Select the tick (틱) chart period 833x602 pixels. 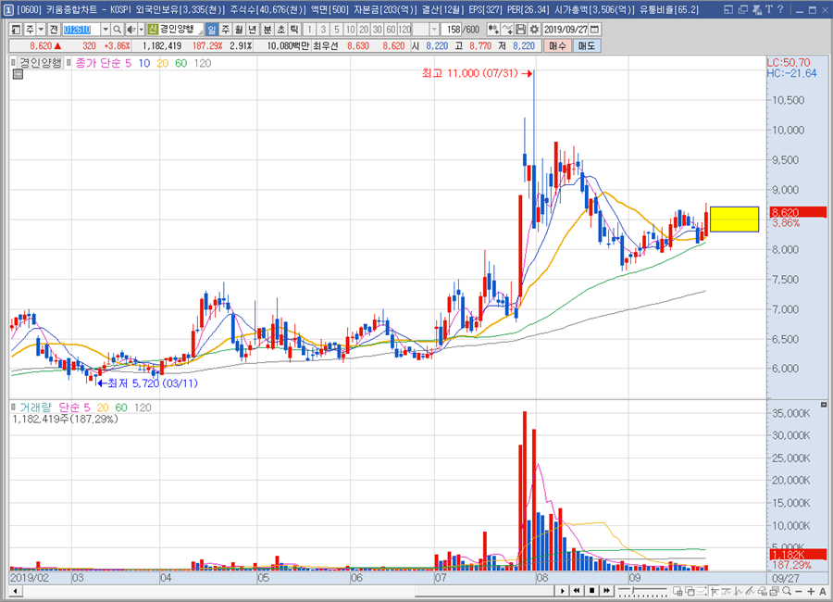tap(294, 30)
